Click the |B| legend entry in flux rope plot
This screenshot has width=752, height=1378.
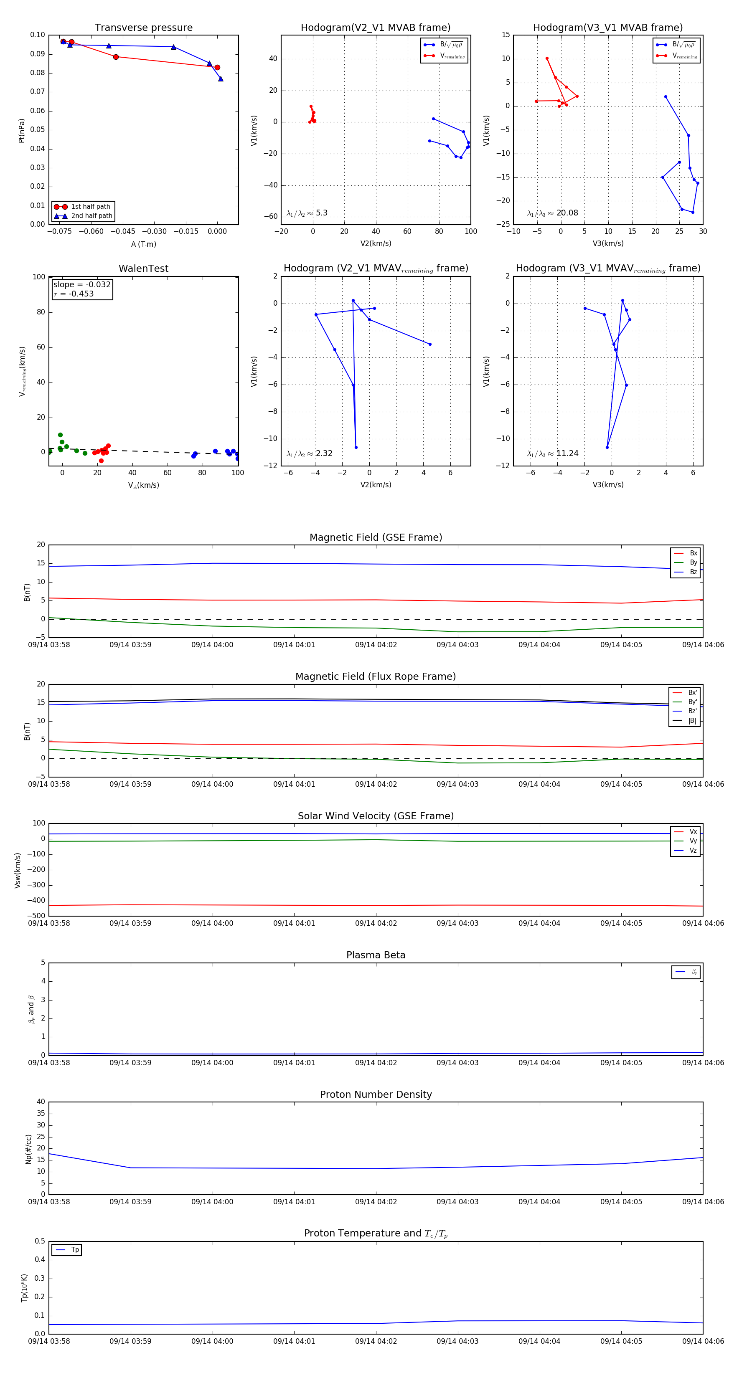coord(685,721)
